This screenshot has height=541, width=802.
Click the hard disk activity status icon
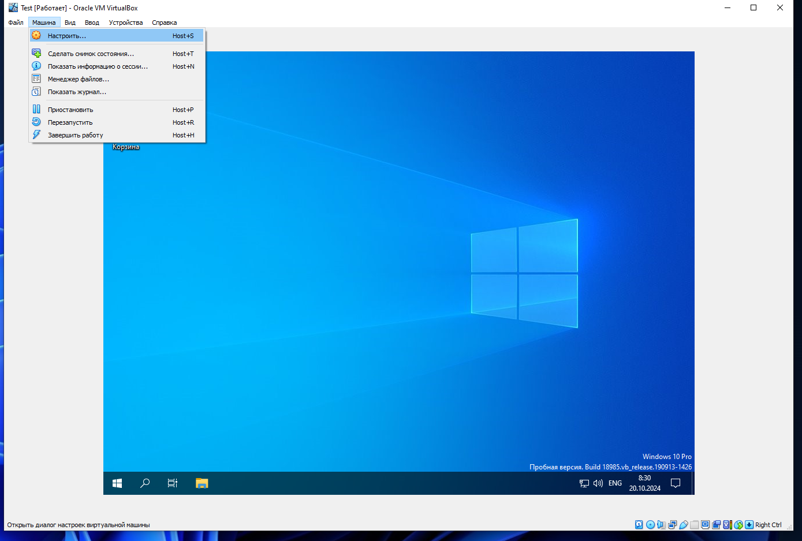click(x=639, y=525)
